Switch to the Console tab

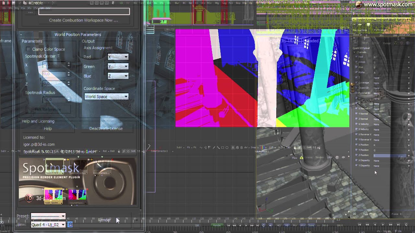[308, 158]
